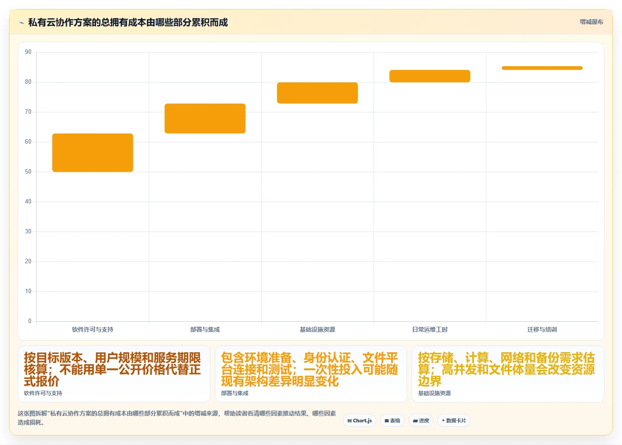Click the 增减瀑布 label in header

click(x=591, y=22)
